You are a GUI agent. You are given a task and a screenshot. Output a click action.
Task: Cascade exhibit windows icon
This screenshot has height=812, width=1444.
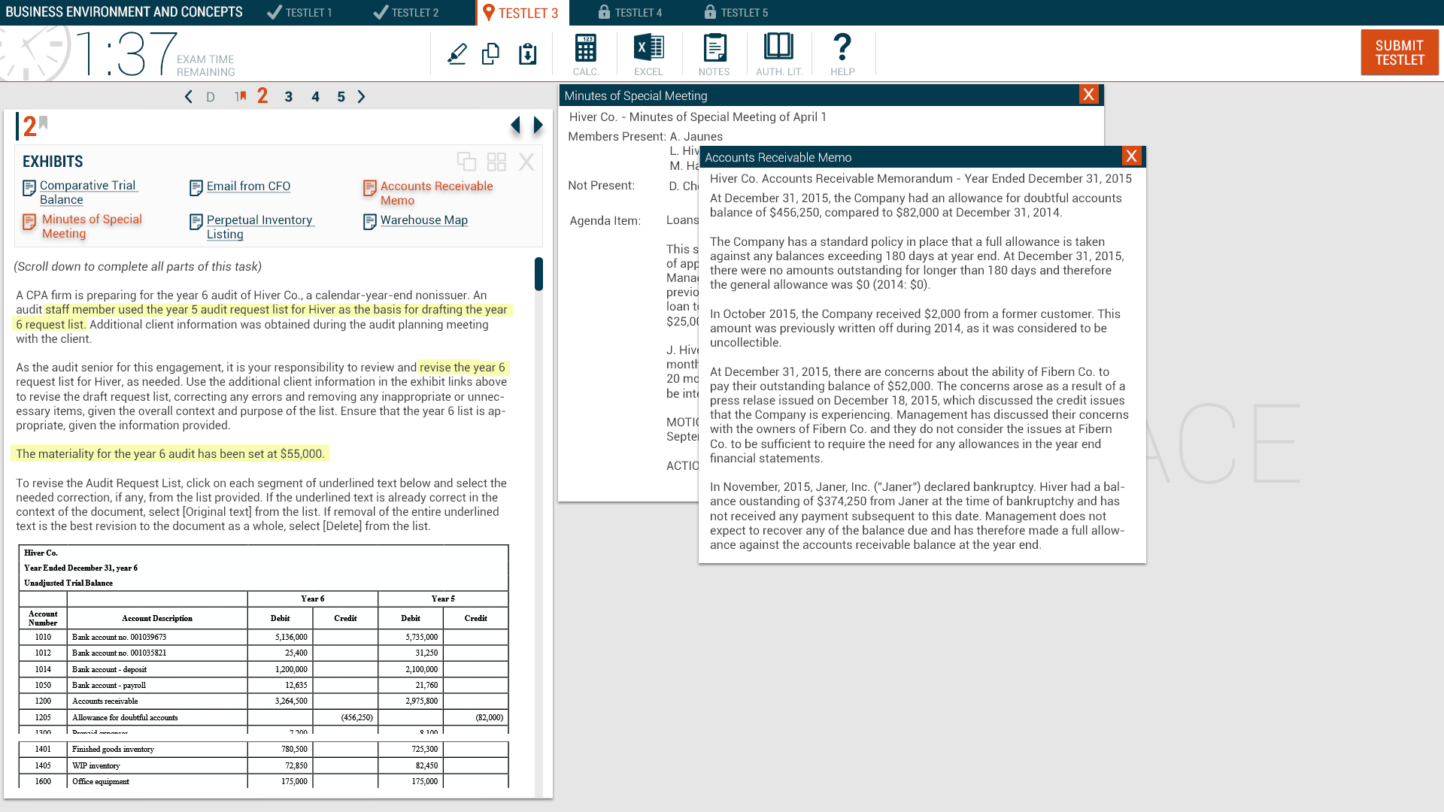pyautogui.click(x=466, y=162)
